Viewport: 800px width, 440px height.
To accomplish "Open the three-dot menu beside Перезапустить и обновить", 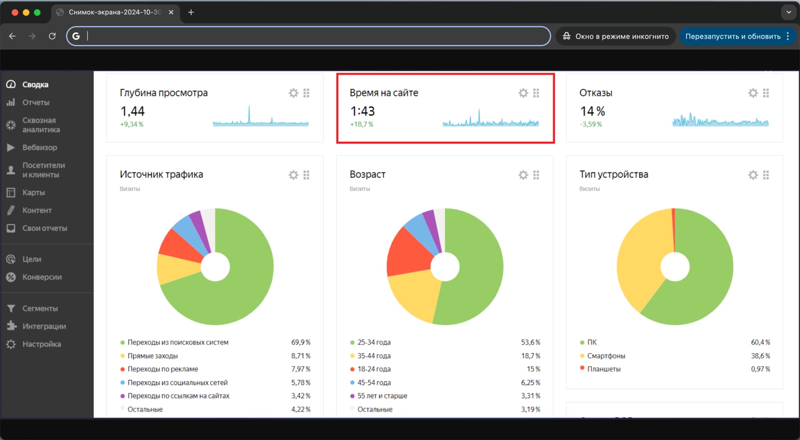I will pyautogui.click(x=788, y=36).
